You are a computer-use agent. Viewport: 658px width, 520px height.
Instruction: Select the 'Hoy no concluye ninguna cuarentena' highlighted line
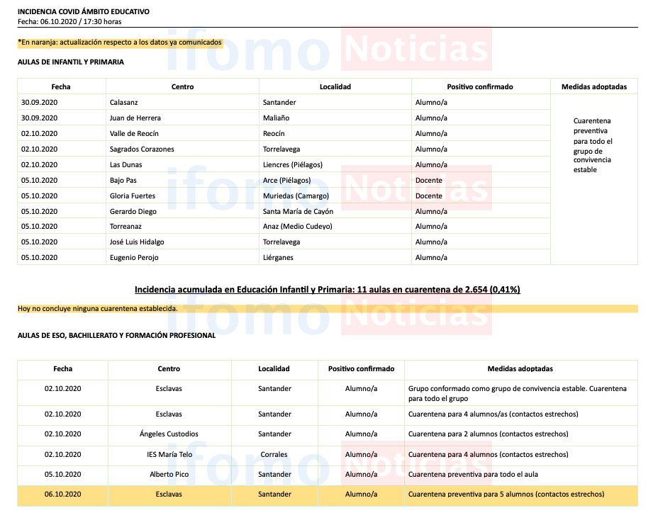(x=98, y=309)
